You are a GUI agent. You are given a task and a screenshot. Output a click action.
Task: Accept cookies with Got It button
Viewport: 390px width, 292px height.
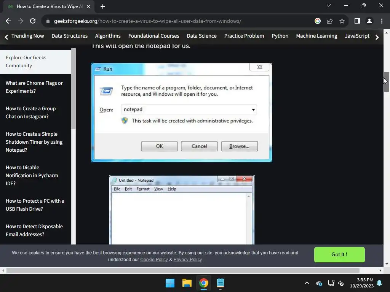coord(339,254)
